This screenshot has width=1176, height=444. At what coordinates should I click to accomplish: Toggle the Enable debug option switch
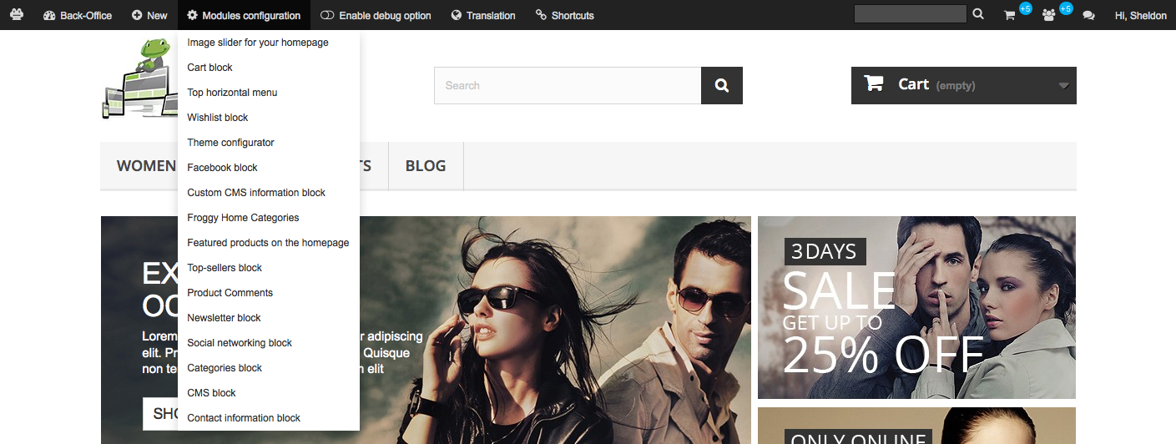[327, 15]
